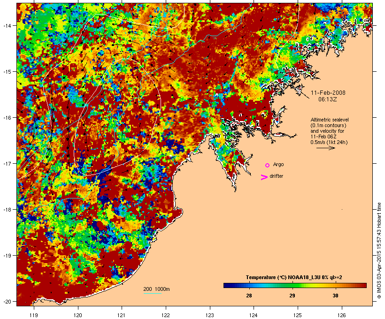Click the '-19' latitude axis label
Screen dimensions: 385x319
pyautogui.click(x=6, y=256)
